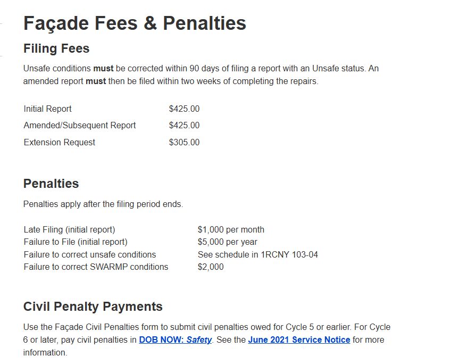Viewport: 460px width, 364px height.
Task: Click Late Filing (initial report) label
Action: [x=69, y=229]
